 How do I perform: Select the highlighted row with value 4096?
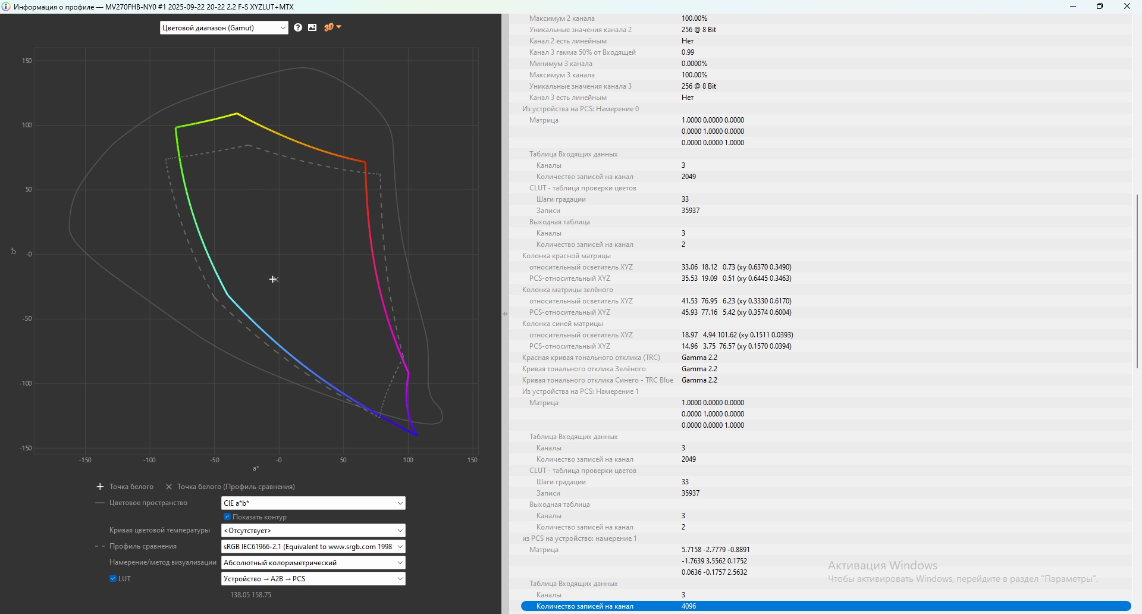826,606
